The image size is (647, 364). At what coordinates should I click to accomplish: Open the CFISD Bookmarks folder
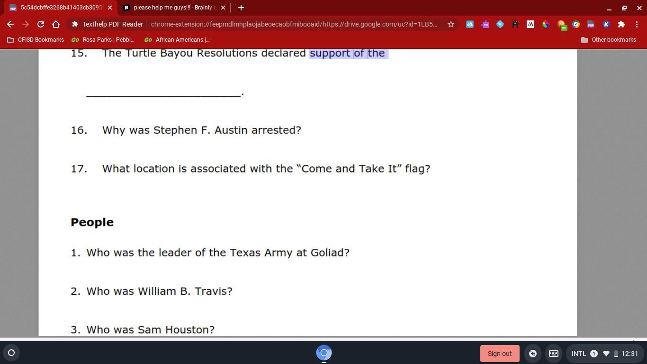(x=36, y=40)
